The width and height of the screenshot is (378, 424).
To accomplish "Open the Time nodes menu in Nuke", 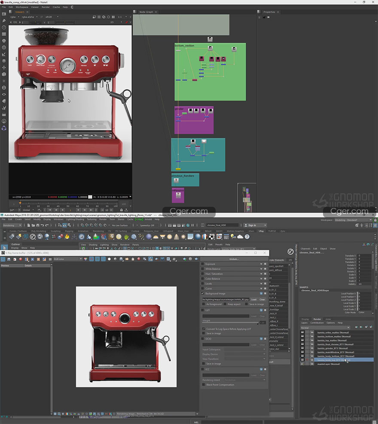I will (4, 28).
